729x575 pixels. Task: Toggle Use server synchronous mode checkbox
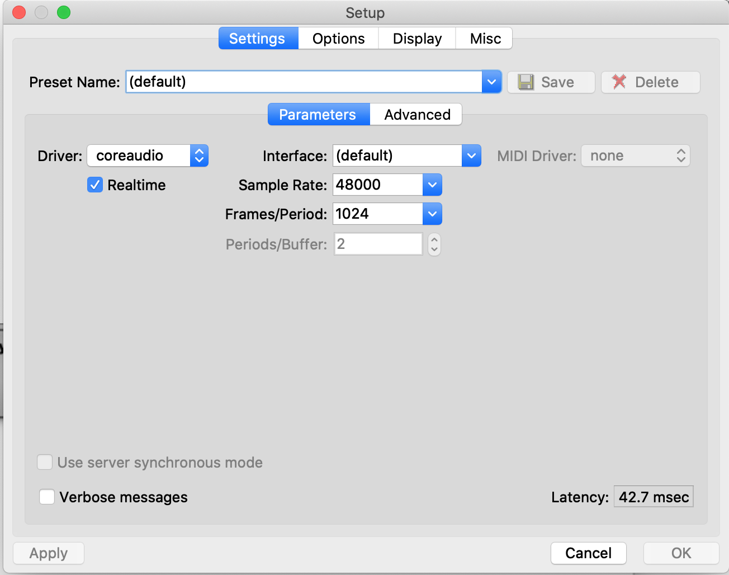(45, 462)
